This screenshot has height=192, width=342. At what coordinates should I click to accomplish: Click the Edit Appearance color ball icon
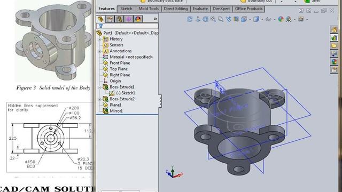click(x=281, y=19)
